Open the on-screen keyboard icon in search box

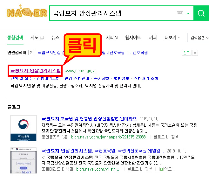(180, 13)
